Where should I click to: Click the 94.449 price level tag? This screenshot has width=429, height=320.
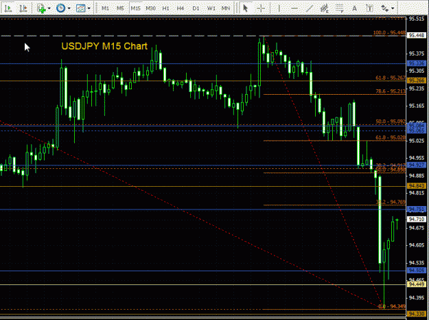[417, 284]
